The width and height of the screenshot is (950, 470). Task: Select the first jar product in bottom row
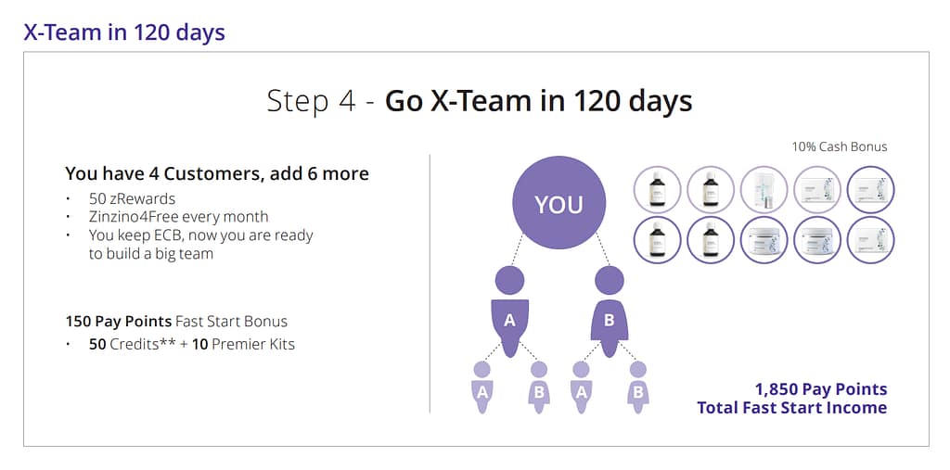click(764, 240)
